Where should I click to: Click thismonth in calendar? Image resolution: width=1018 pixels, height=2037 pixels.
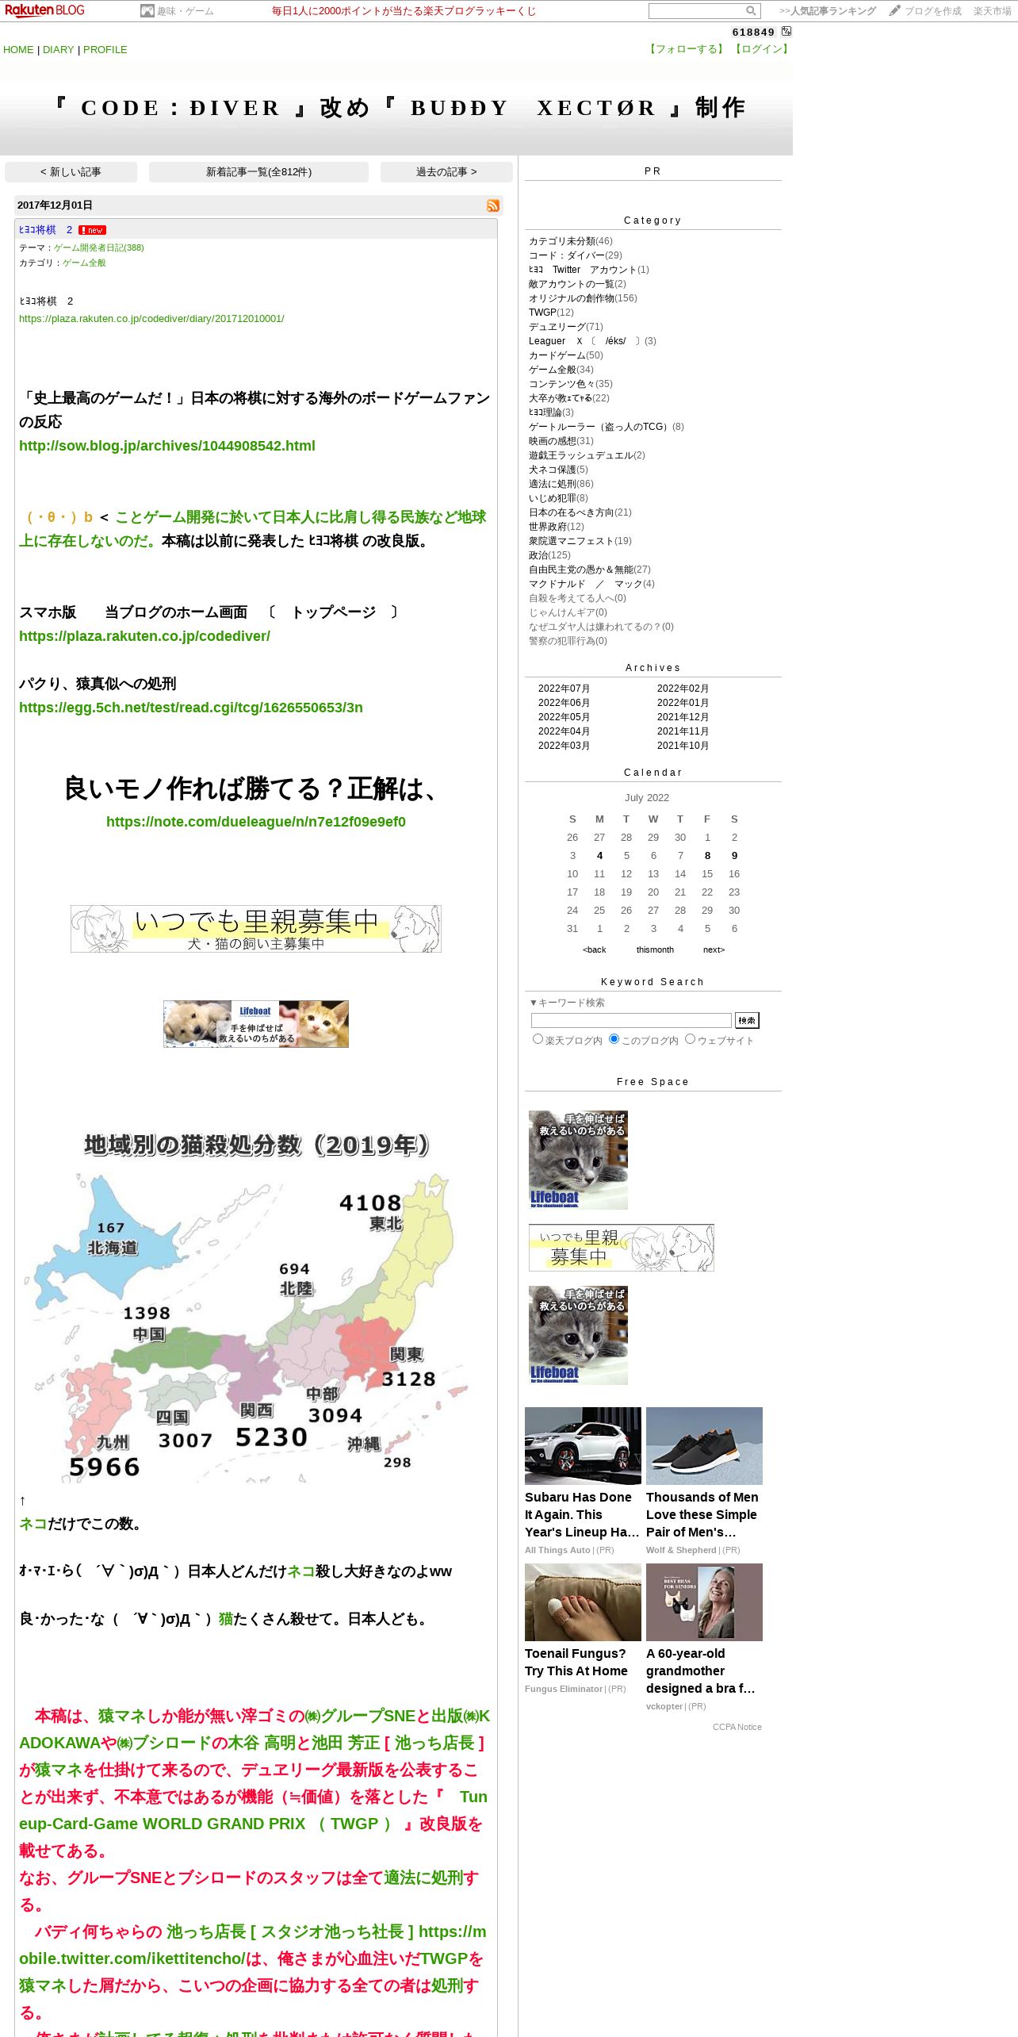[x=655, y=949]
